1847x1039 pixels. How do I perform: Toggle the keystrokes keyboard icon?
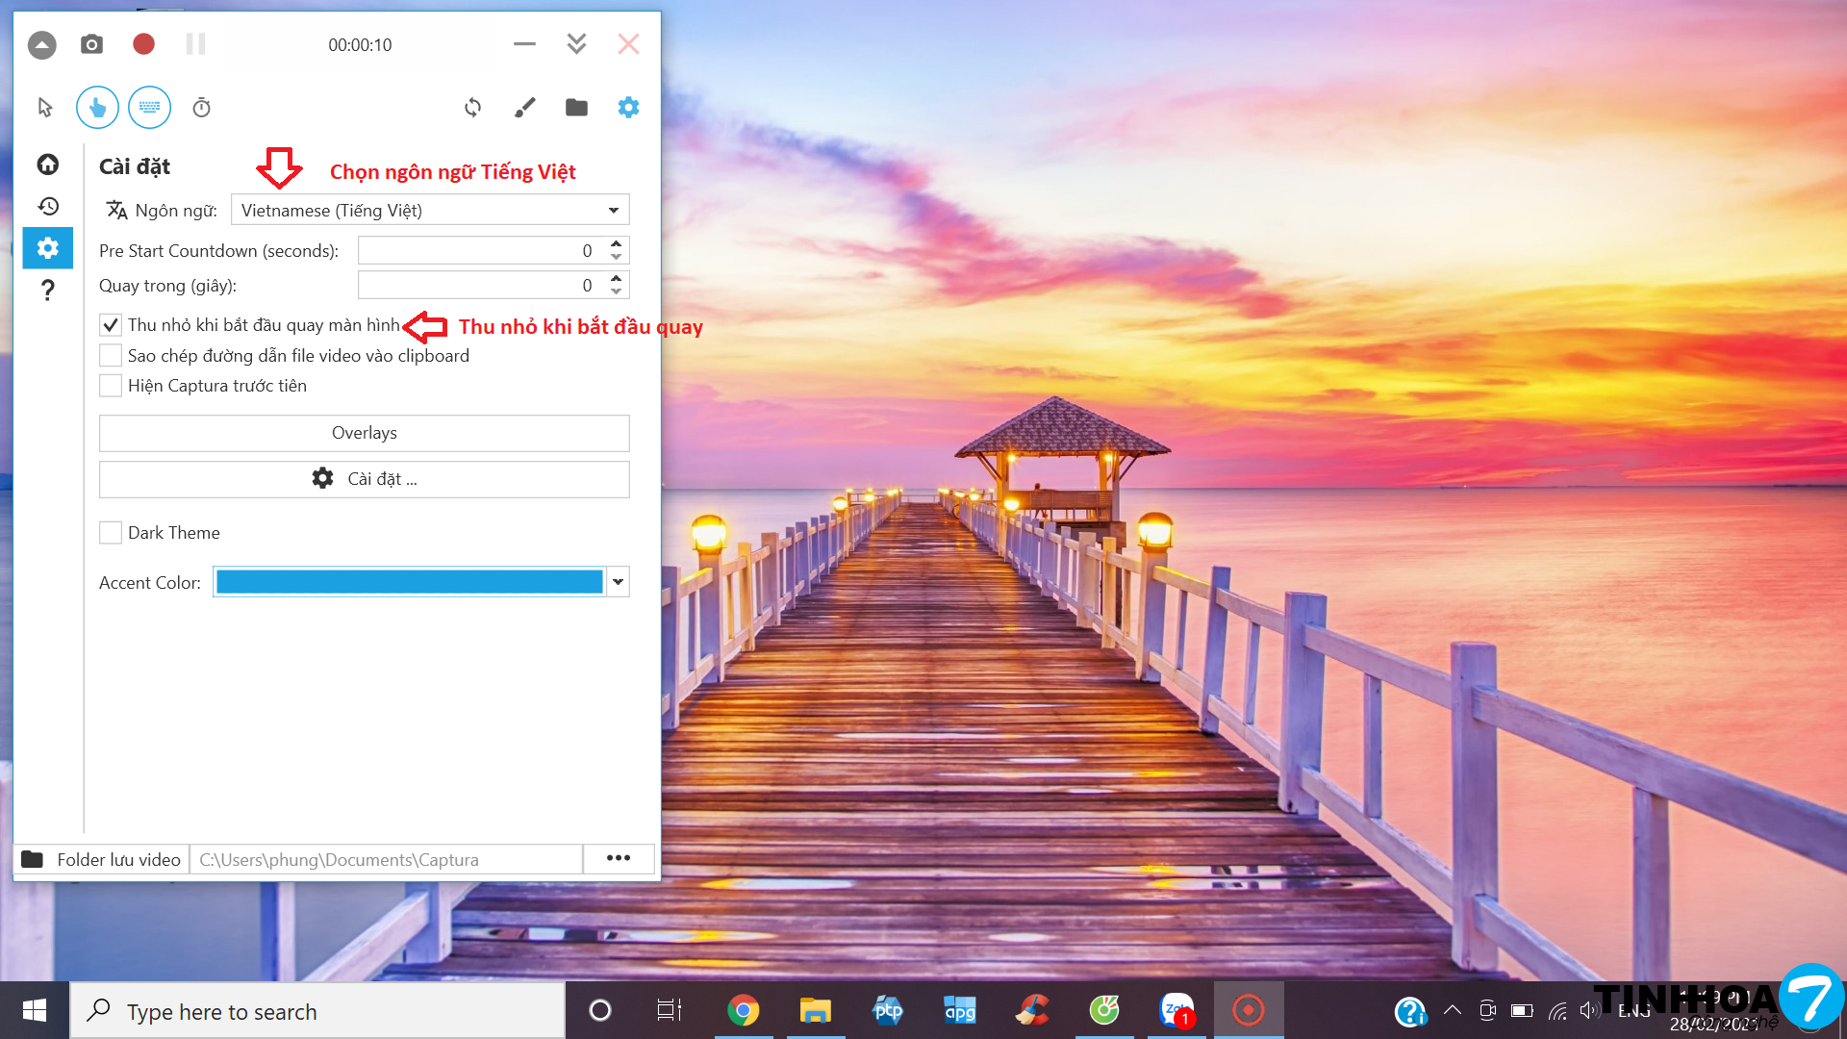tap(149, 108)
